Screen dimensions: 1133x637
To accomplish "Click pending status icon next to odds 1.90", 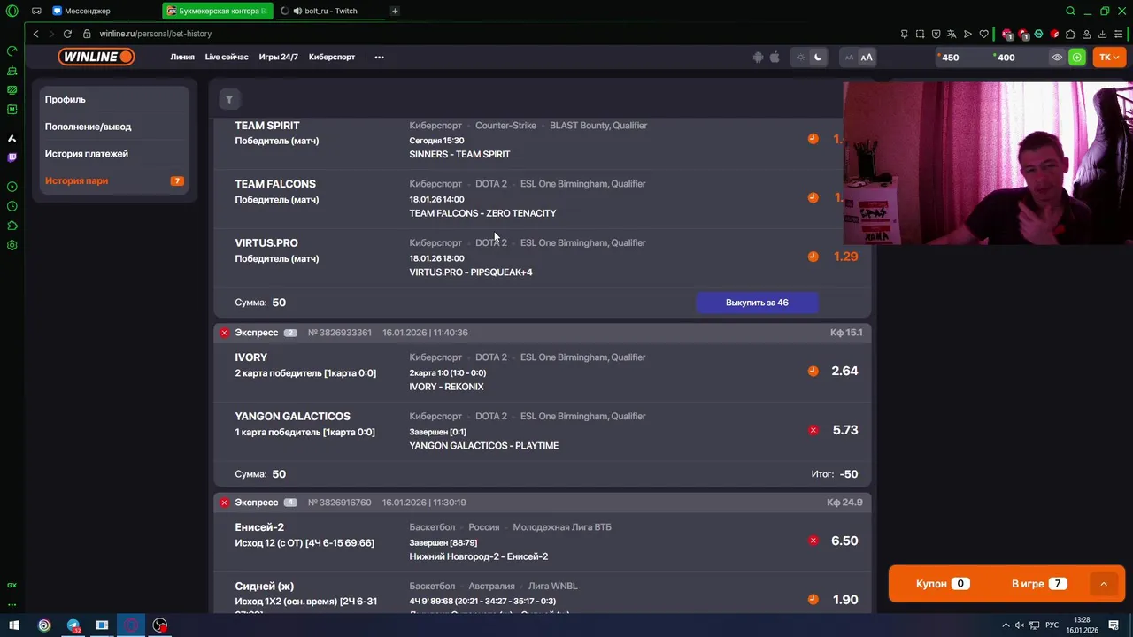I will coord(813,600).
